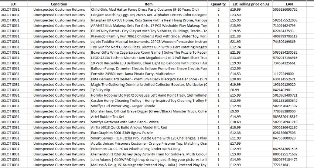Screen dimensions: 314x168
Task: Select the £20.00 price cell
Action: [251, 79]
